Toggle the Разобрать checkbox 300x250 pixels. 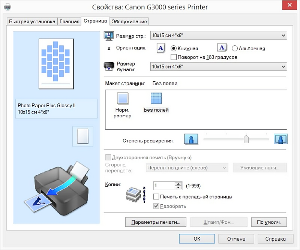[156, 206]
